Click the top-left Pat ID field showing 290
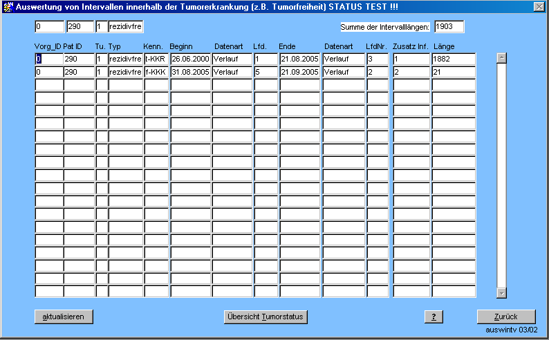This screenshot has height=340, width=549. [x=79, y=27]
